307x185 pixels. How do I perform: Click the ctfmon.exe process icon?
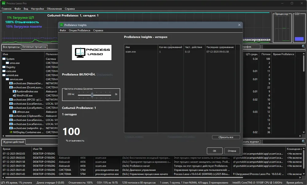tap(14, 112)
